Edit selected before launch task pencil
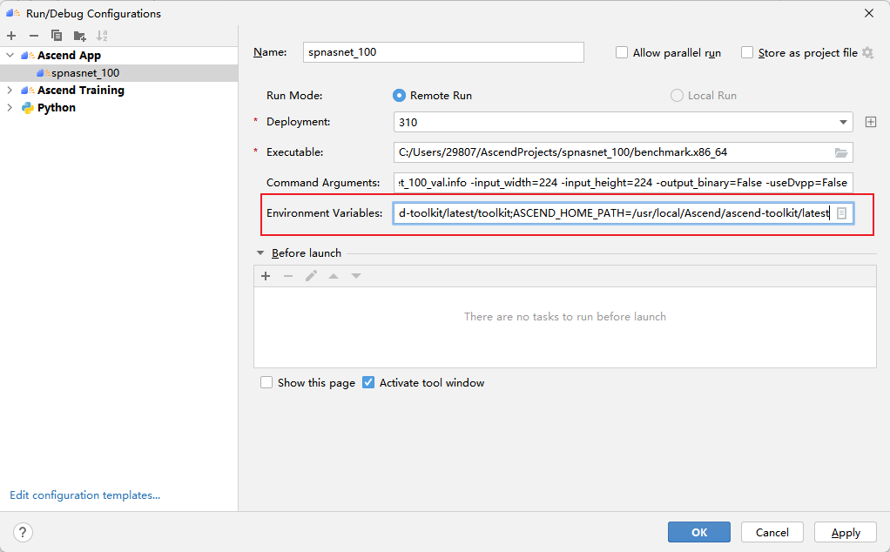The height and width of the screenshot is (552, 890). pos(311,276)
